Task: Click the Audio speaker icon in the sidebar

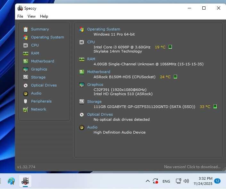Action: tap(26, 94)
